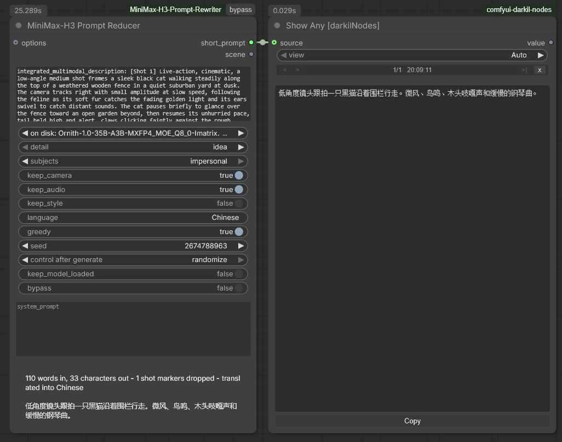Click the MiniMax-H3 Prompt Reducer collapse dot

click(x=19, y=25)
